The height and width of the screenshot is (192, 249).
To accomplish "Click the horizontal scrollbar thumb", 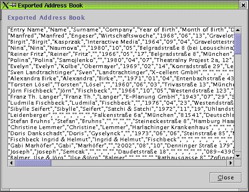I will (x=33, y=163).
